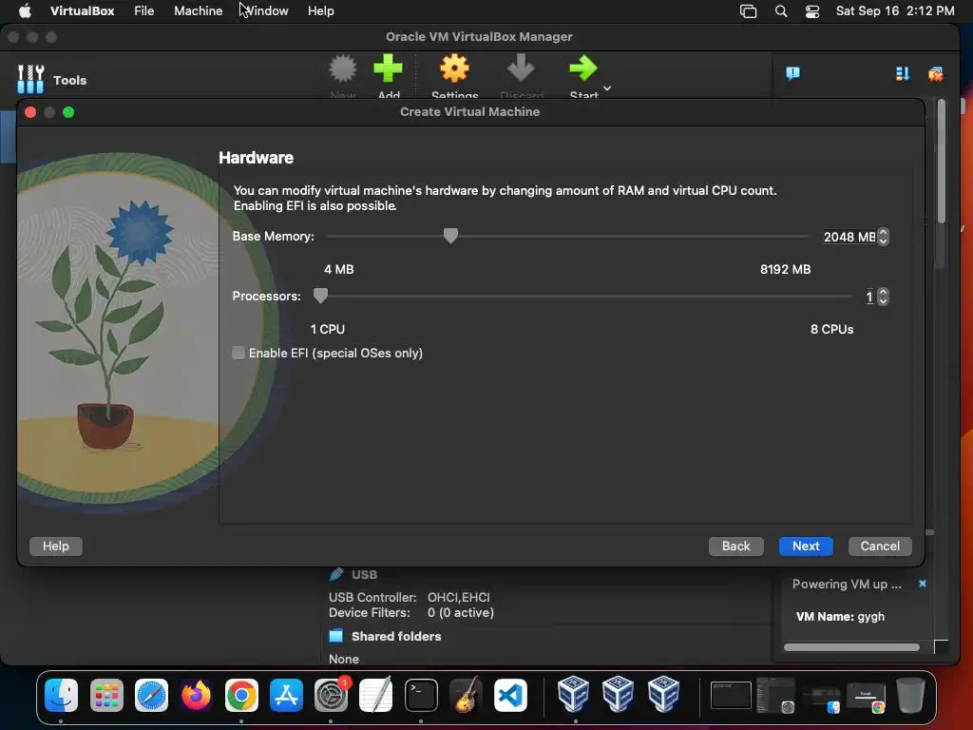Cancel the Create Virtual Machine wizard

(880, 547)
